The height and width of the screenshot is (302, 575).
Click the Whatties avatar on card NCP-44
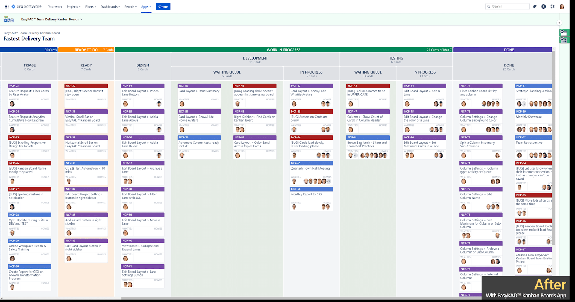click(407, 104)
